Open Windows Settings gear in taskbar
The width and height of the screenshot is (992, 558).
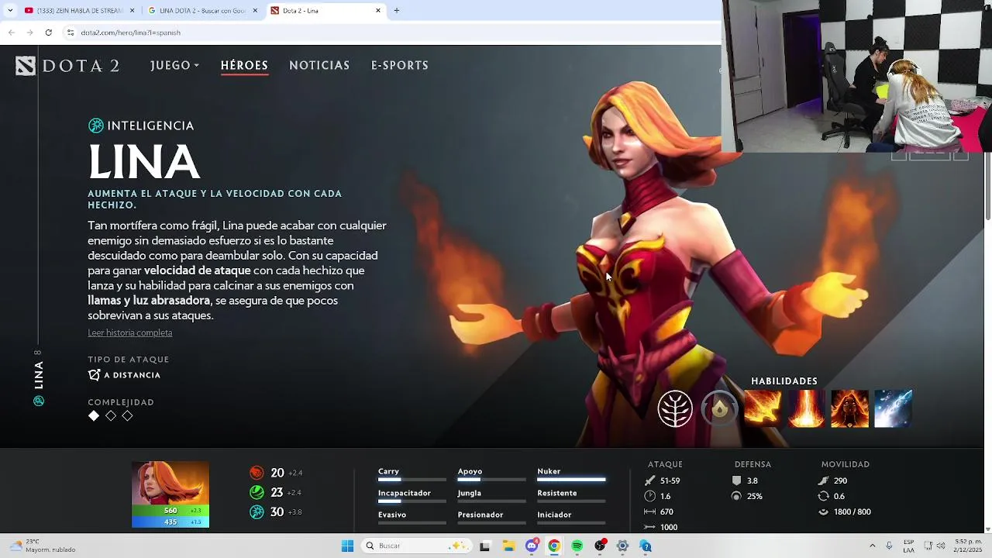pos(622,546)
